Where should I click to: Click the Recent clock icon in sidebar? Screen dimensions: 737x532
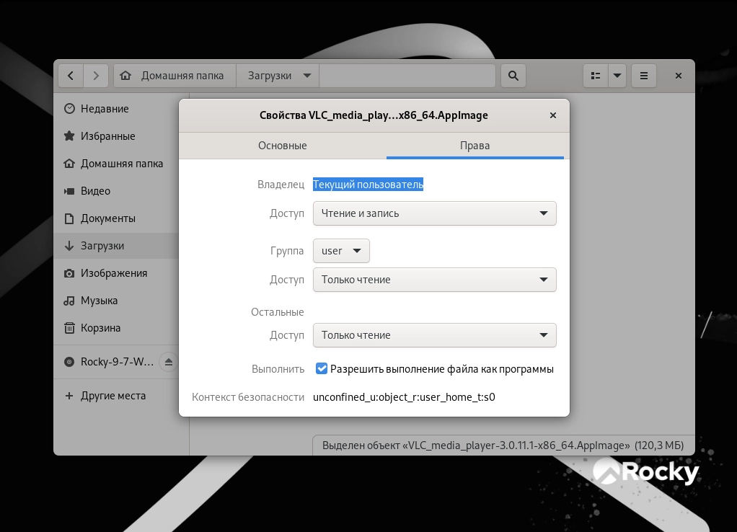(69, 109)
